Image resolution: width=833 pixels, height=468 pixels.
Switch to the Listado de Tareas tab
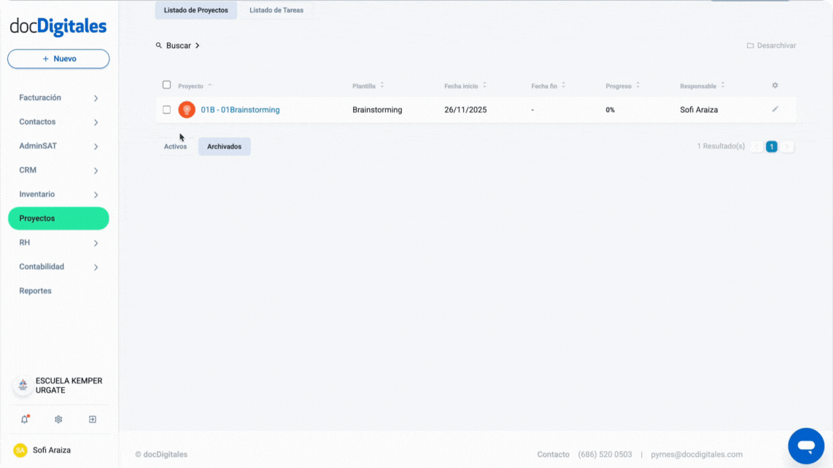pyautogui.click(x=276, y=9)
